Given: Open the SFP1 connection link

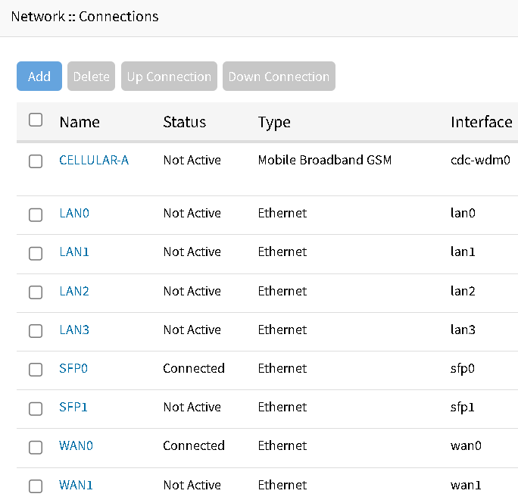Looking at the screenshot, I should pyautogui.click(x=73, y=407).
